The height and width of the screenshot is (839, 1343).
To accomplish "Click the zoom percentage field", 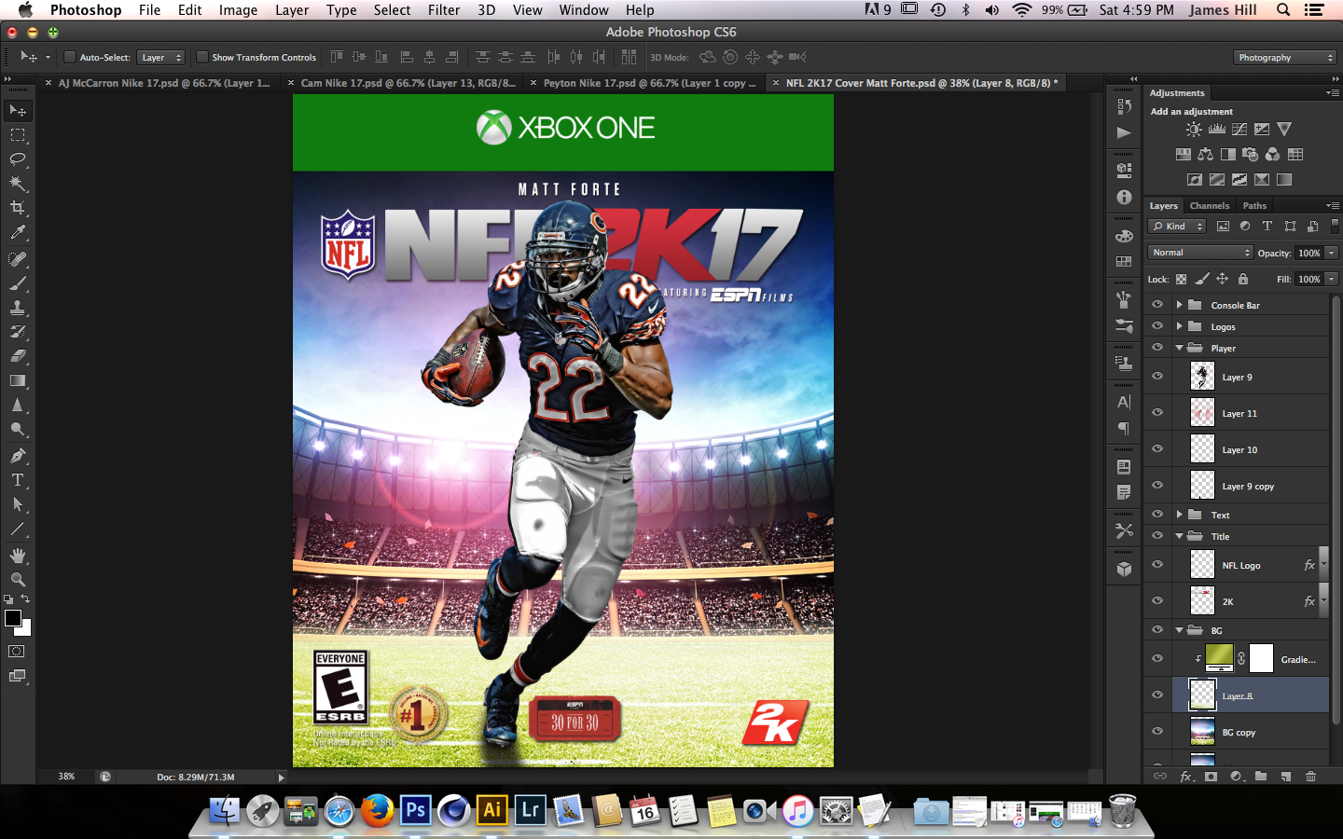I will [x=66, y=777].
